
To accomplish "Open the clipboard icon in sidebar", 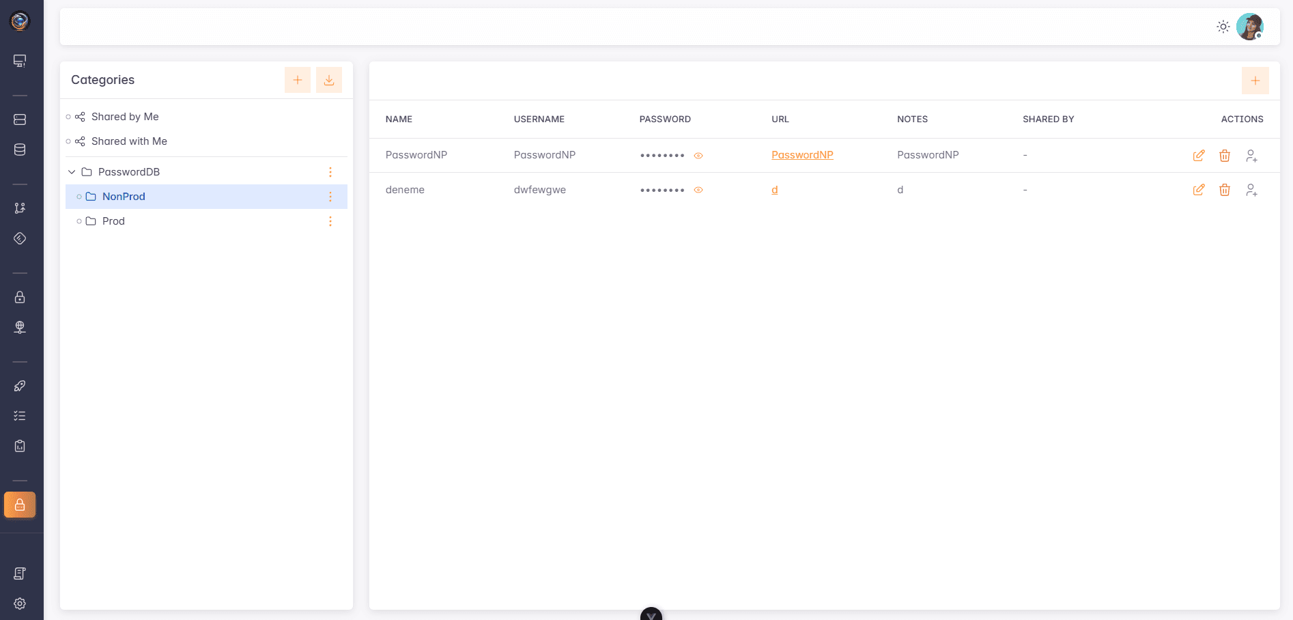I will 20,446.
